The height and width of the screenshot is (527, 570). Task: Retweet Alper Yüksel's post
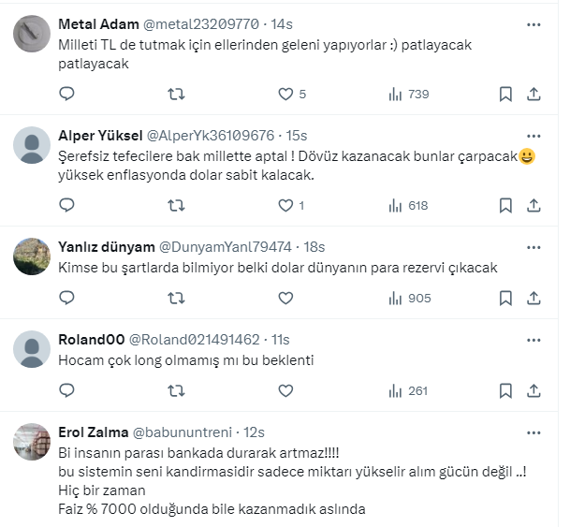pyautogui.click(x=175, y=205)
